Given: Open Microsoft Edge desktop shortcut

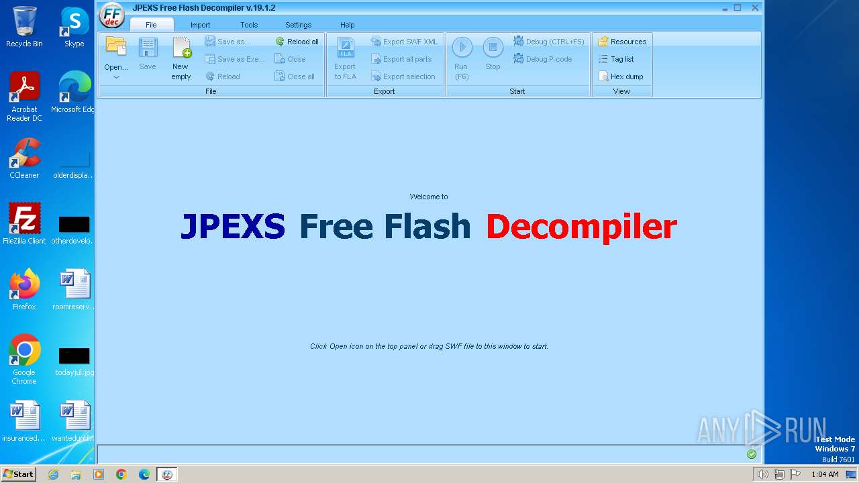Looking at the screenshot, I should coord(74,93).
